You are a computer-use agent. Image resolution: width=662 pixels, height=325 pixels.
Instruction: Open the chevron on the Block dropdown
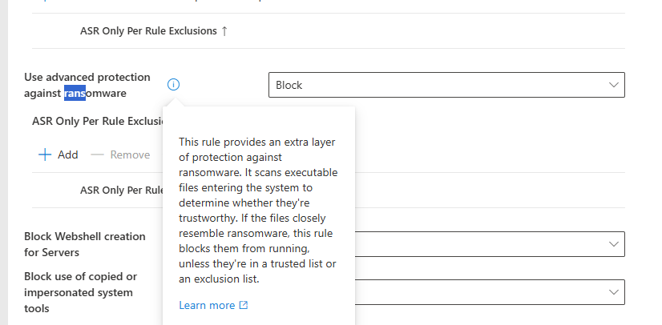click(x=613, y=85)
